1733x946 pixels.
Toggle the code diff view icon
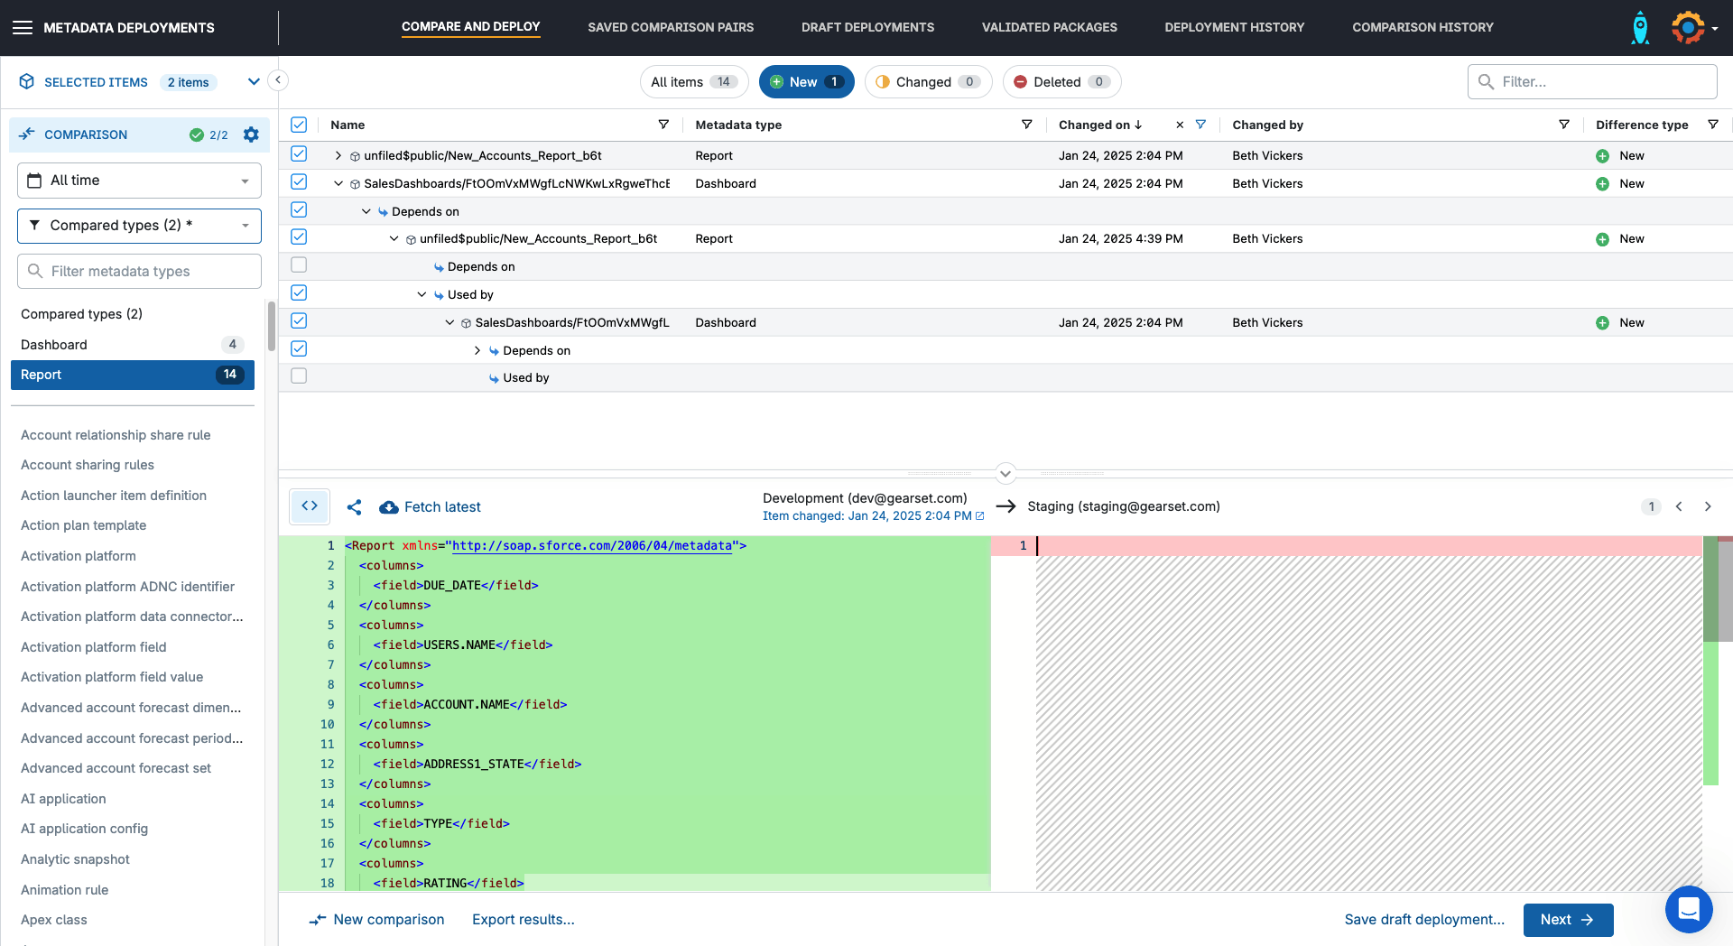tap(310, 506)
